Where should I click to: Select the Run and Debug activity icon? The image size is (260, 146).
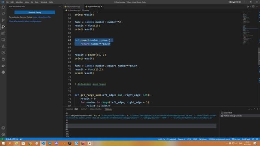(x=3, y=27)
